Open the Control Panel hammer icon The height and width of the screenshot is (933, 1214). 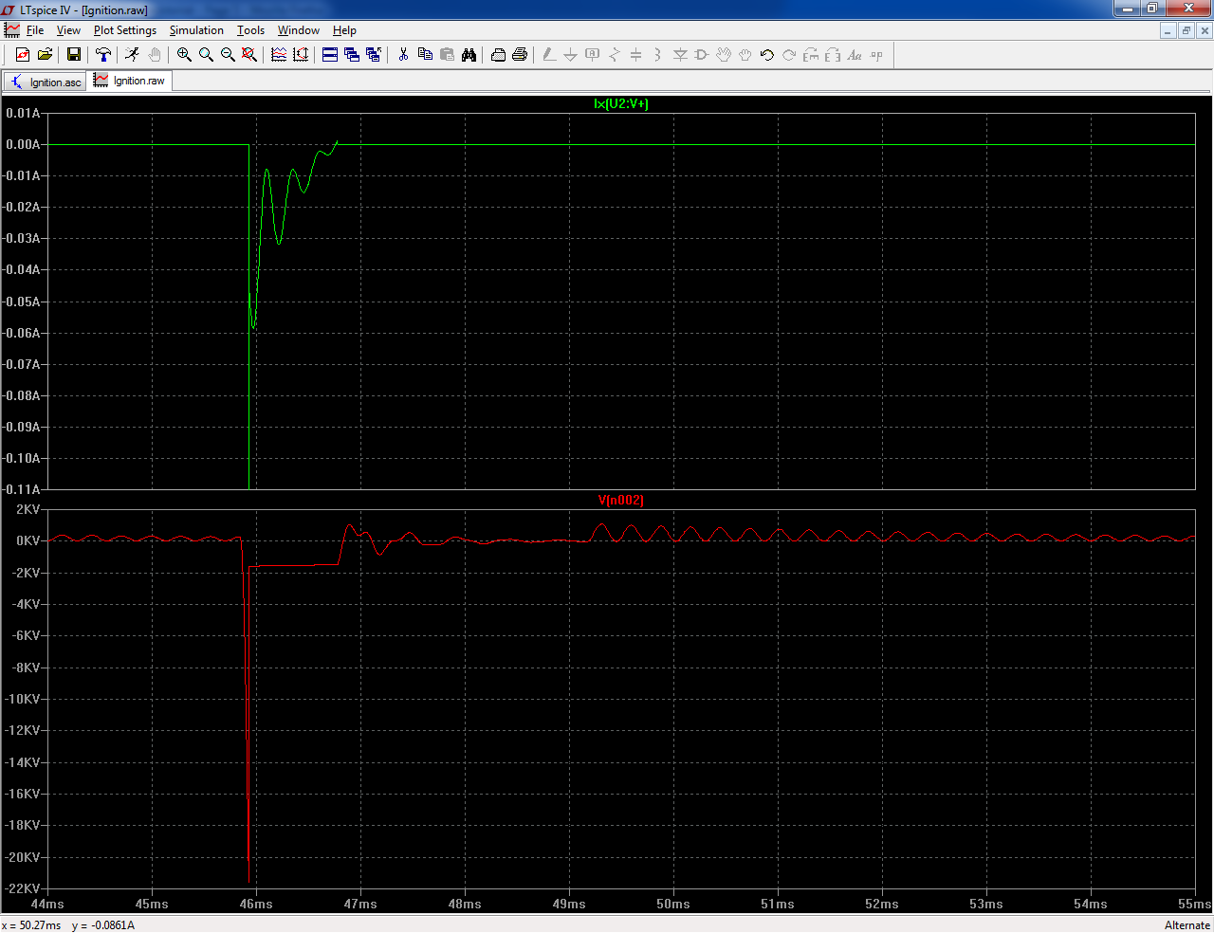(103, 55)
